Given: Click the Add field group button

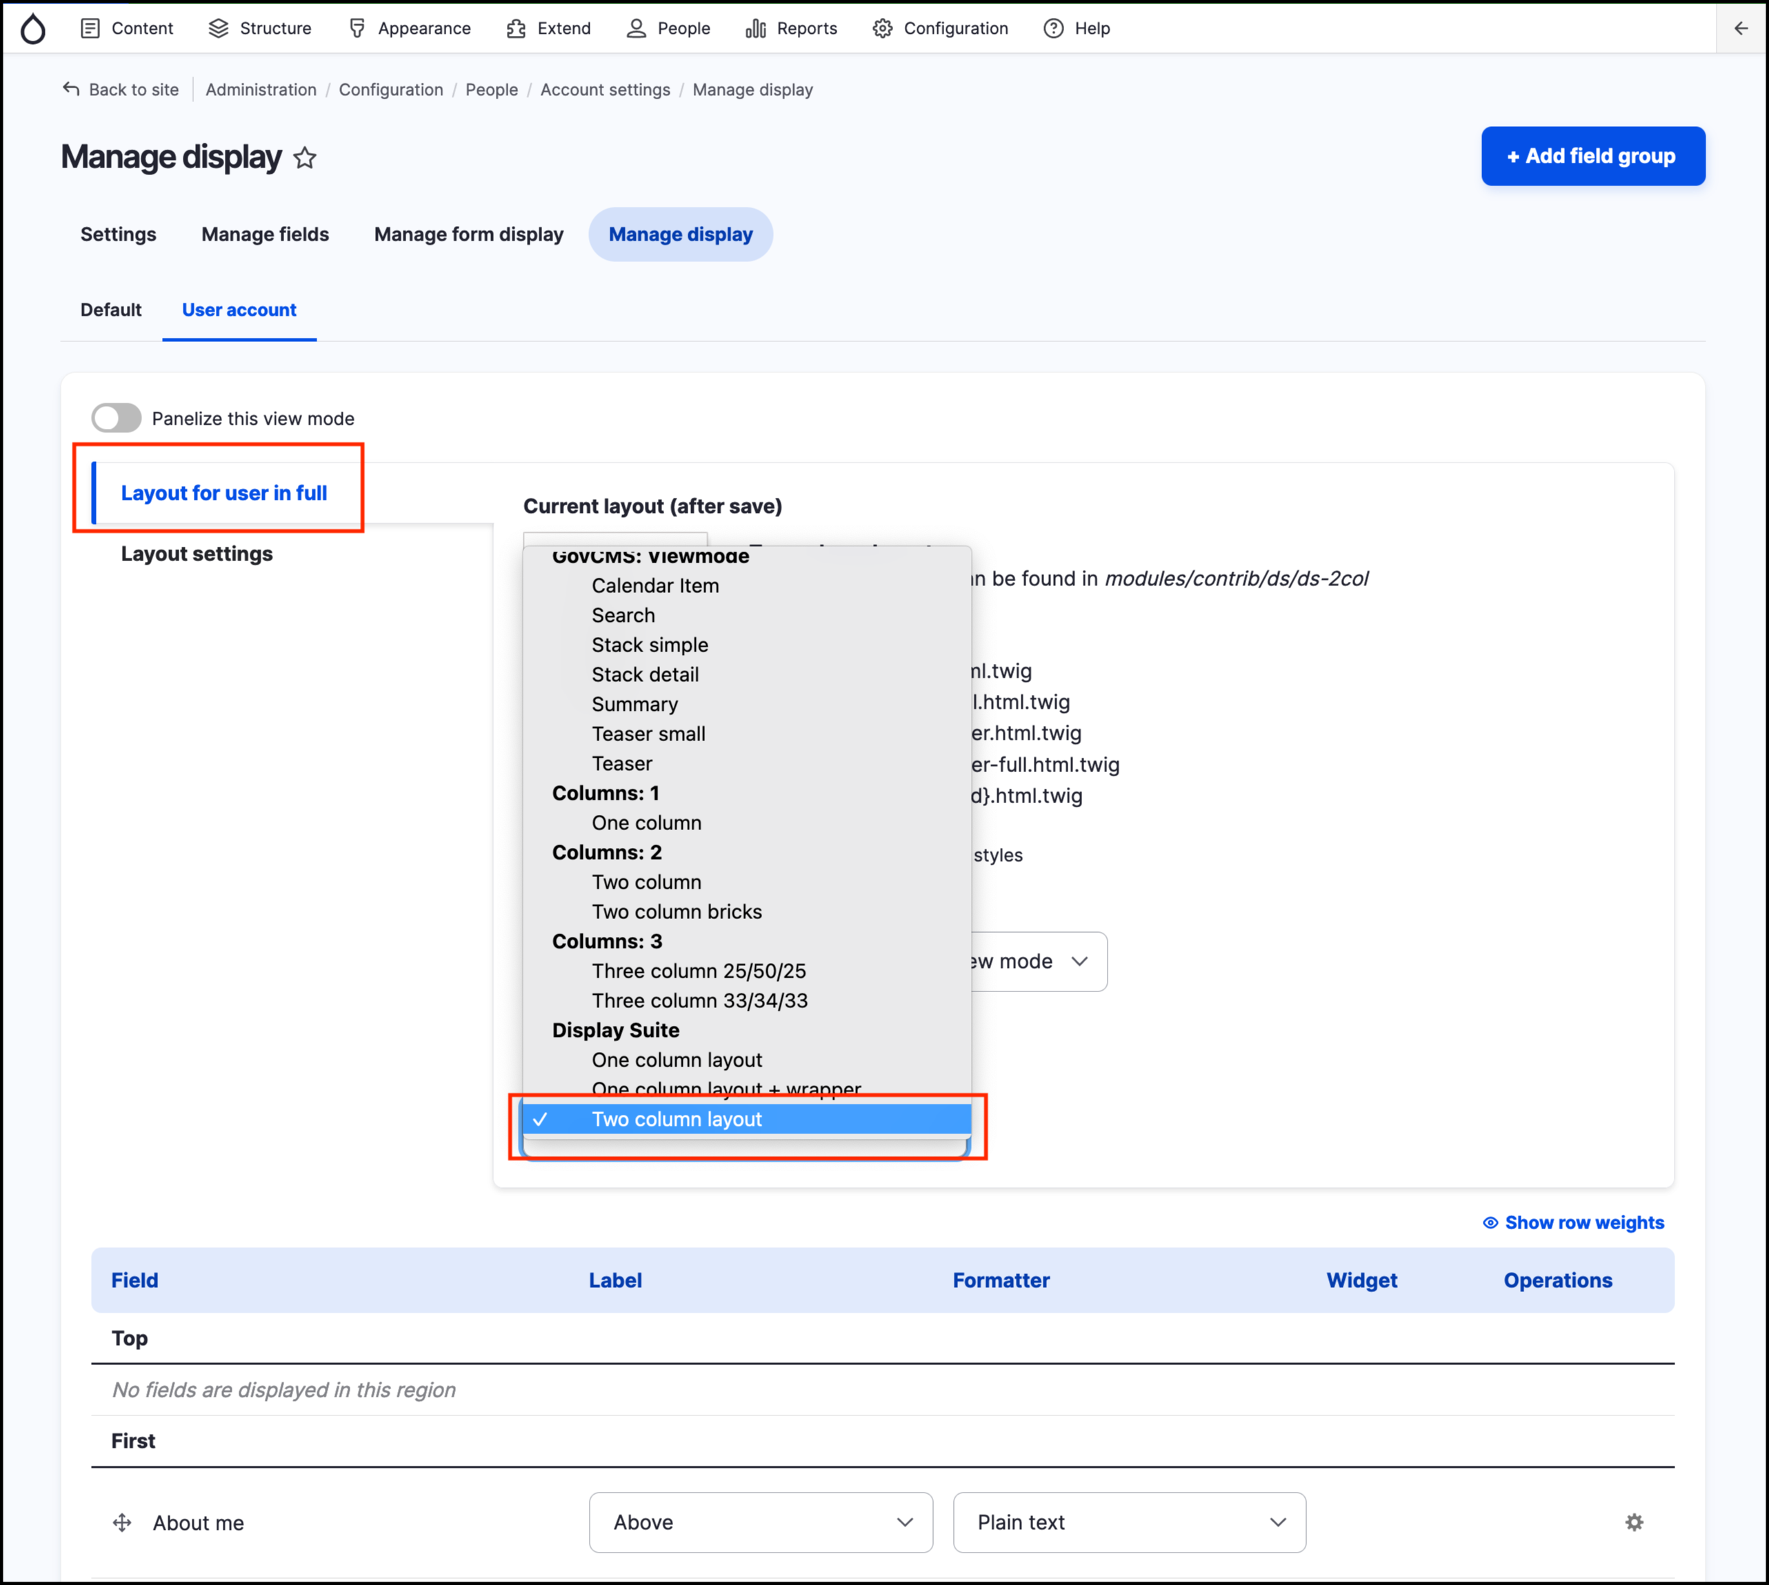Looking at the screenshot, I should click(x=1592, y=156).
